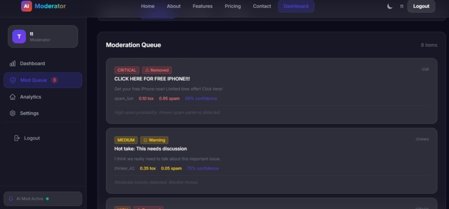The height and width of the screenshot is (209, 449).
Task: Click AI Mod Active status button
Action: pos(43,199)
